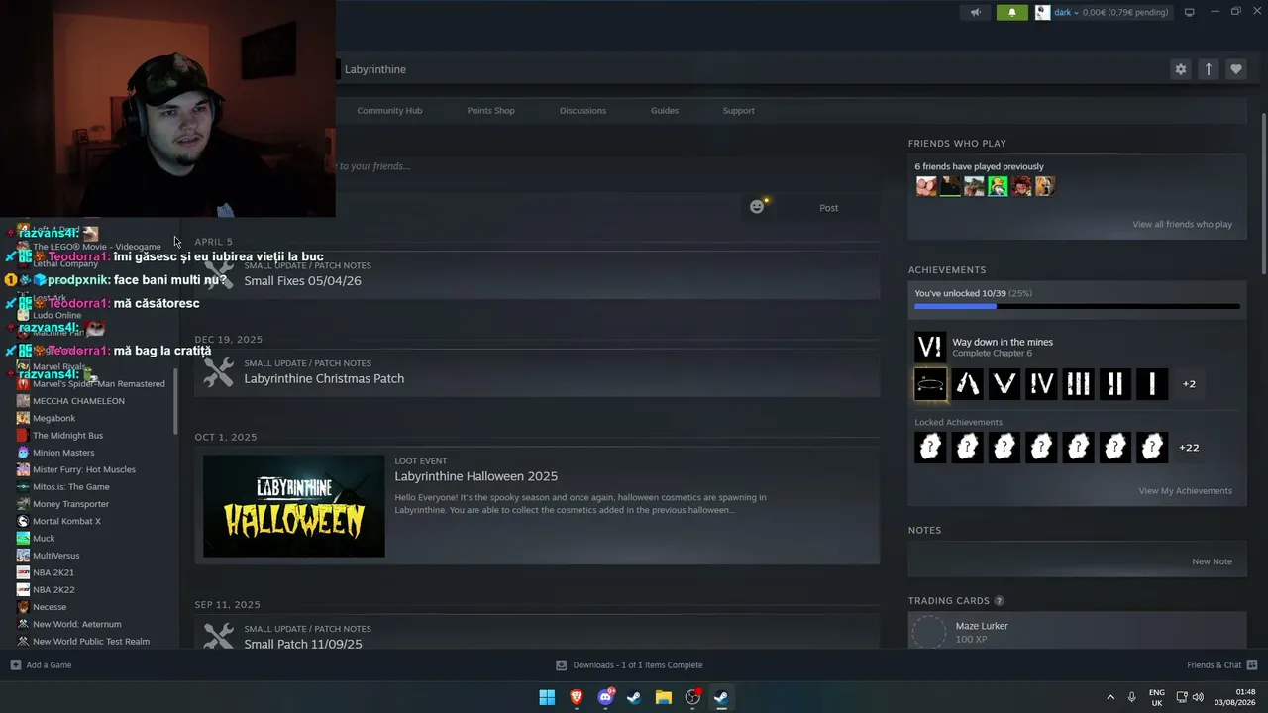Image resolution: width=1268 pixels, height=713 pixels.
Task: Go to the Points Shop tab
Action: pyautogui.click(x=490, y=111)
